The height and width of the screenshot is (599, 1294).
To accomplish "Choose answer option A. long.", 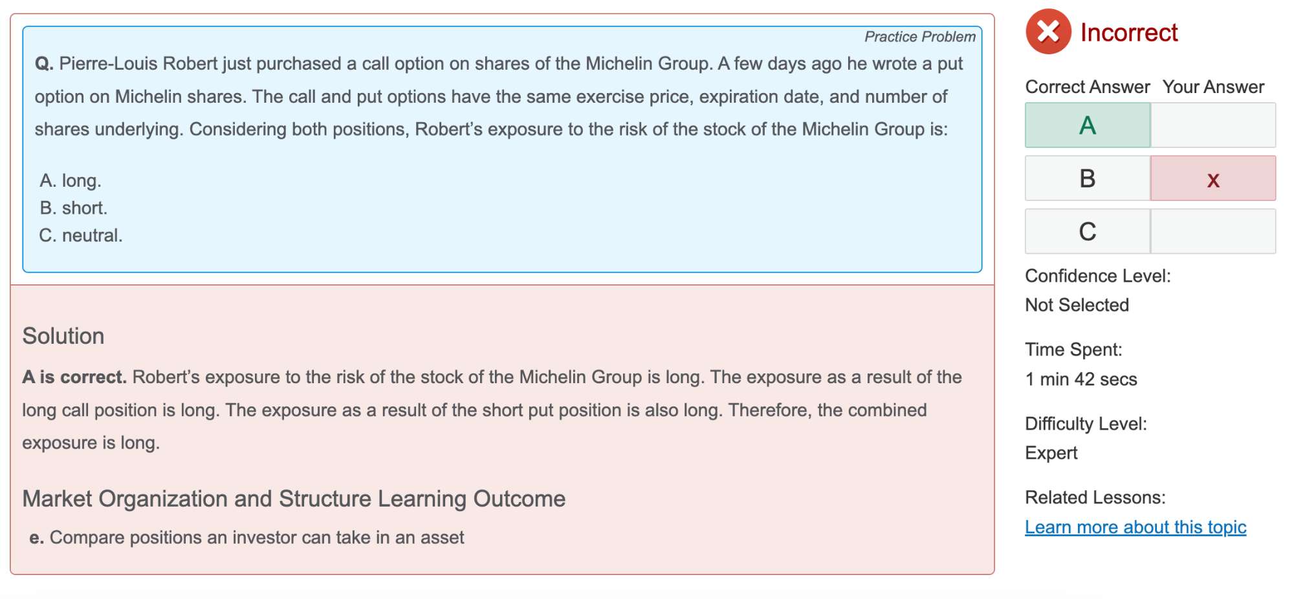I will [x=71, y=180].
